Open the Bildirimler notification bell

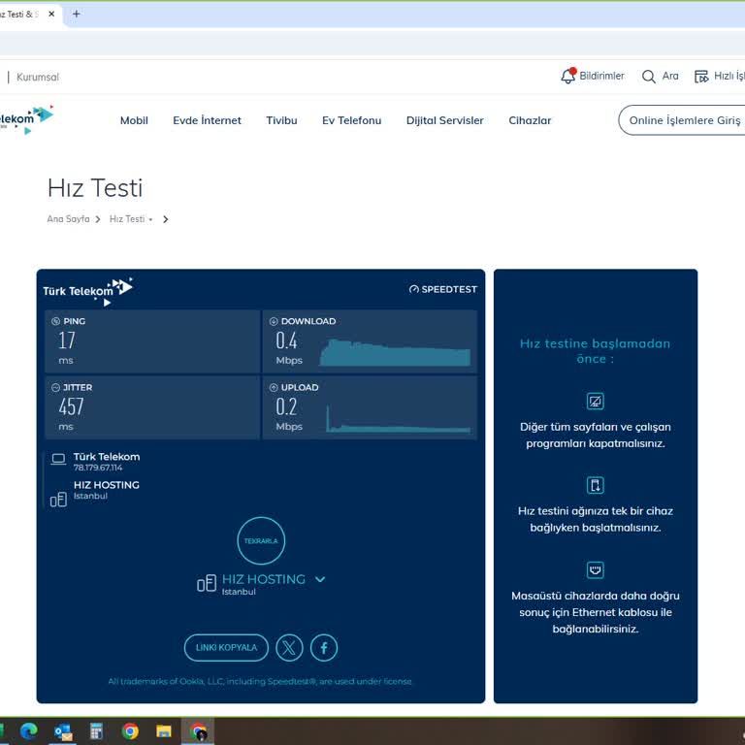coord(568,76)
